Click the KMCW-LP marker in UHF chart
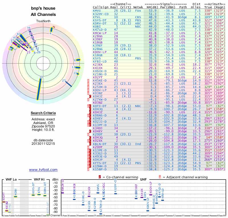The image size is (228, 218). [x=62, y=193]
